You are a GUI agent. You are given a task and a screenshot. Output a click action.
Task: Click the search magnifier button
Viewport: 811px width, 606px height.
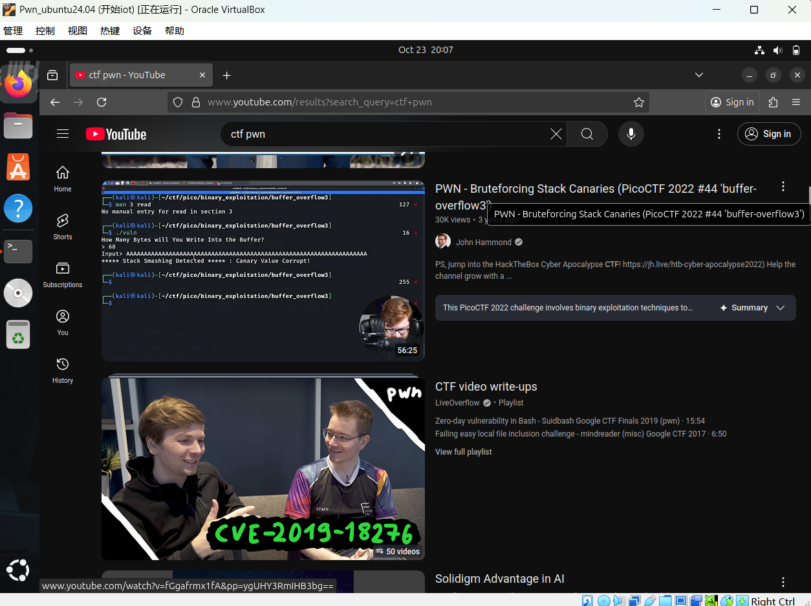[587, 134]
